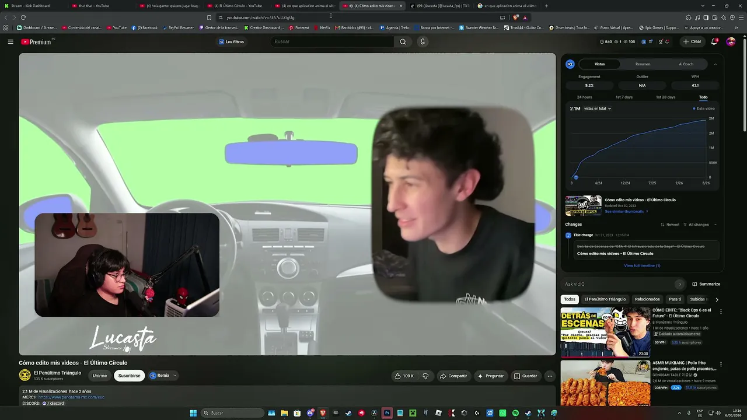The image size is (747, 420).
Task: Click the Suscribirse button
Action: [x=129, y=376]
